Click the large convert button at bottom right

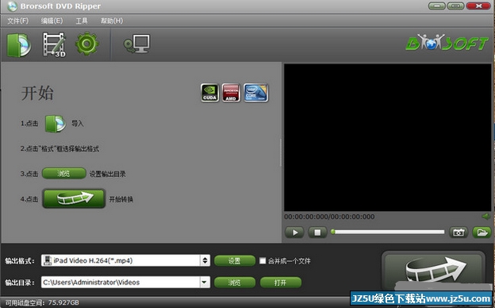coord(433,270)
